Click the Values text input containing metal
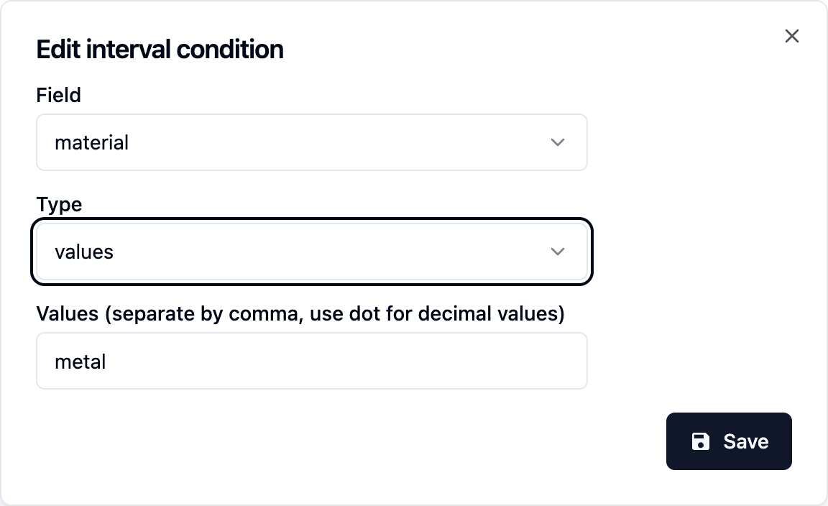Image resolution: width=828 pixels, height=506 pixels. 311,361
